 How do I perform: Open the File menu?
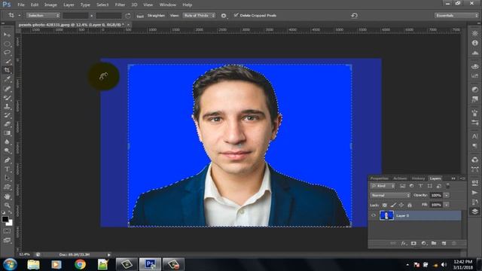point(21,5)
